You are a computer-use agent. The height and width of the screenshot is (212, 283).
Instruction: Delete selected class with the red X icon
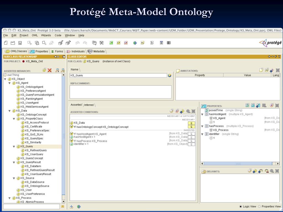pyautogui.click(x=50, y=70)
